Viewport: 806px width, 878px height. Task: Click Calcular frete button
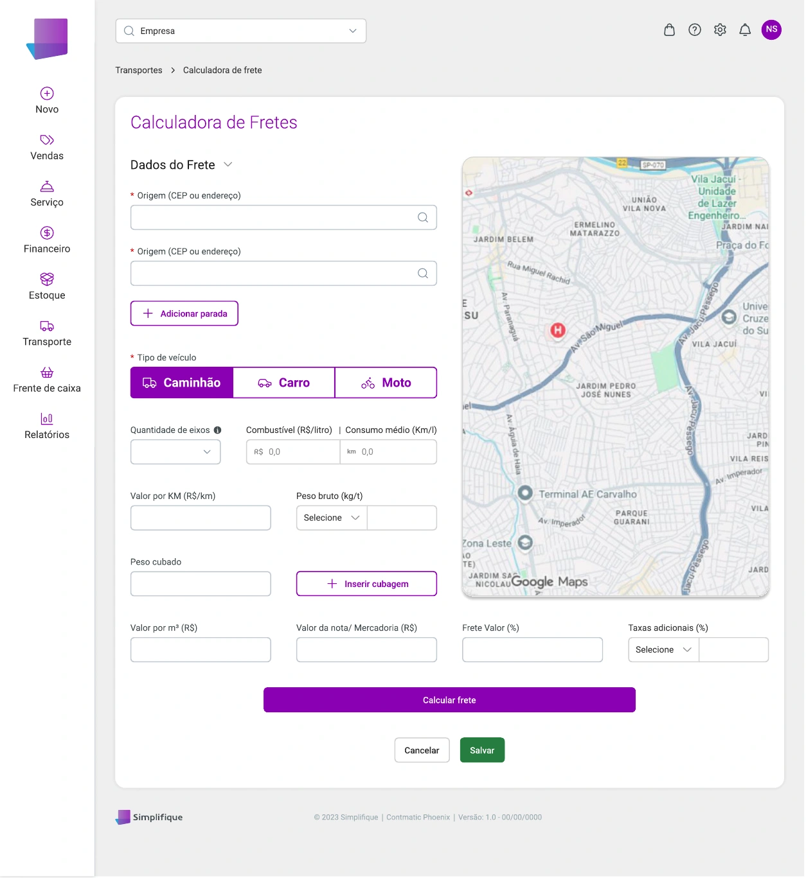click(x=449, y=700)
